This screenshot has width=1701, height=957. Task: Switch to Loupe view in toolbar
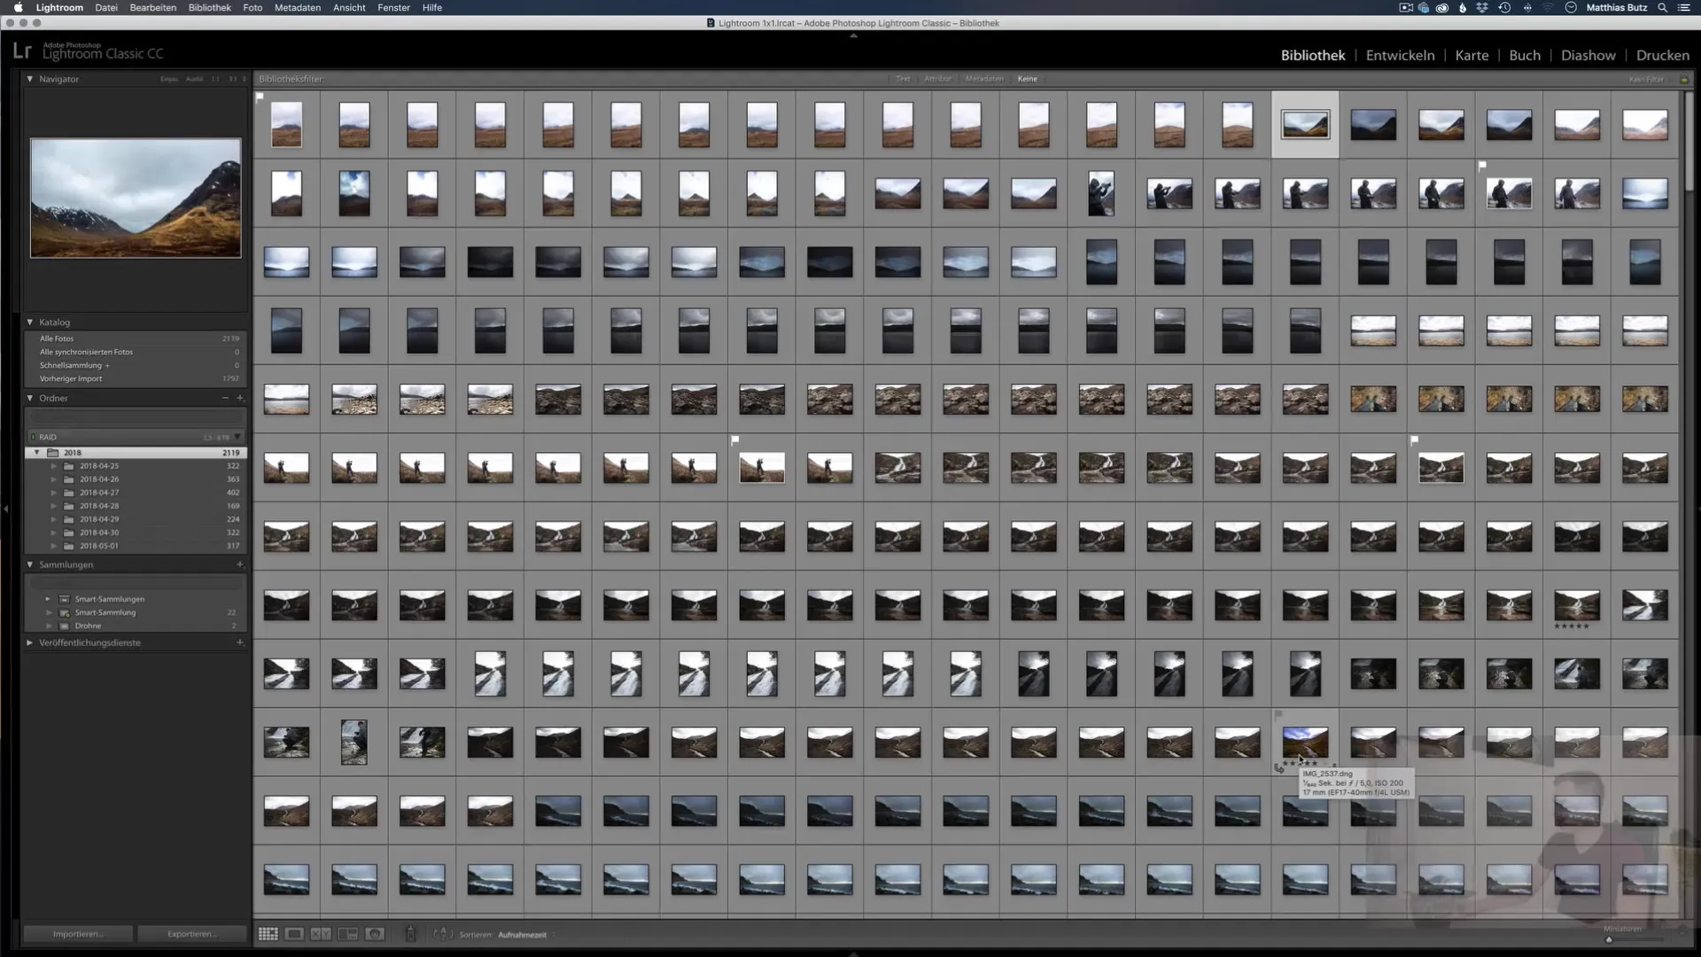[x=294, y=934]
